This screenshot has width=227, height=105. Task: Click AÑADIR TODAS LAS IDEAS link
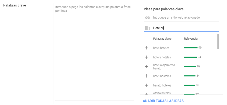pos(163,101)
